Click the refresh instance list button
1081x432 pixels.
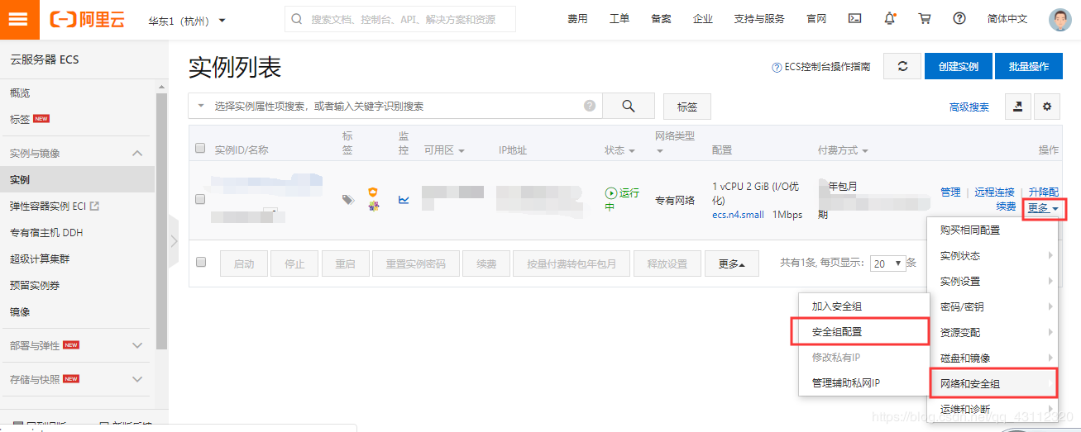pos(902,66)
